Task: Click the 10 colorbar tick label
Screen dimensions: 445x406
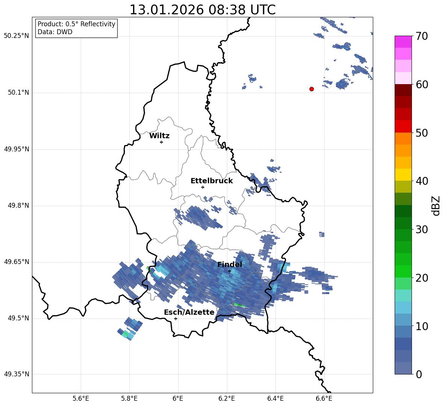Action: tap(422, 326)
